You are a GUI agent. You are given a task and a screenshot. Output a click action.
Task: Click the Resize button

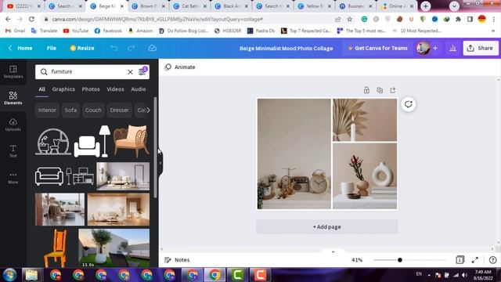[x=82, y=49]
